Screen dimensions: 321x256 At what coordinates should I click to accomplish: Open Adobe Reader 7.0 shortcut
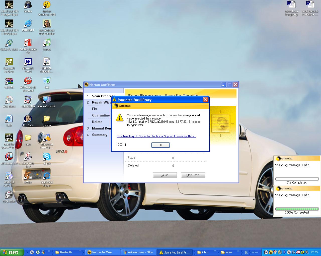28,46
